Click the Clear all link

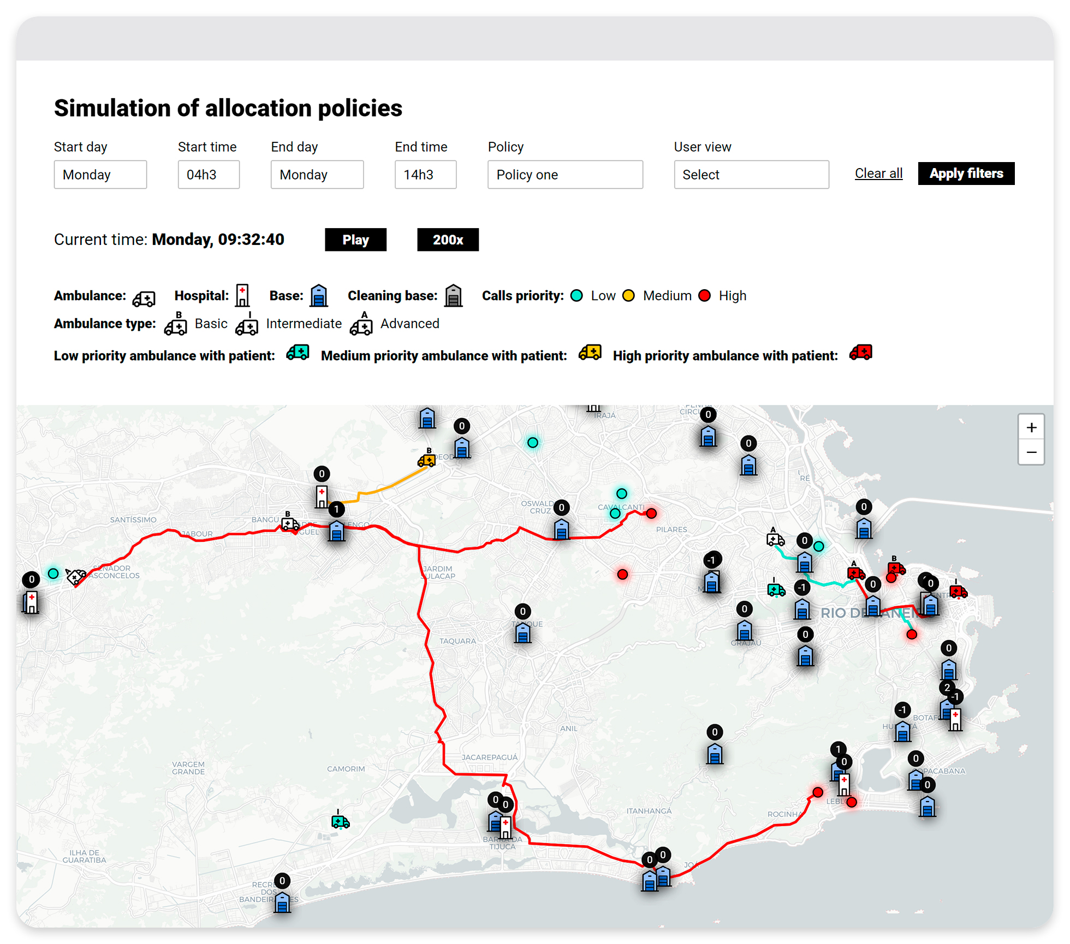click(878, 174)
